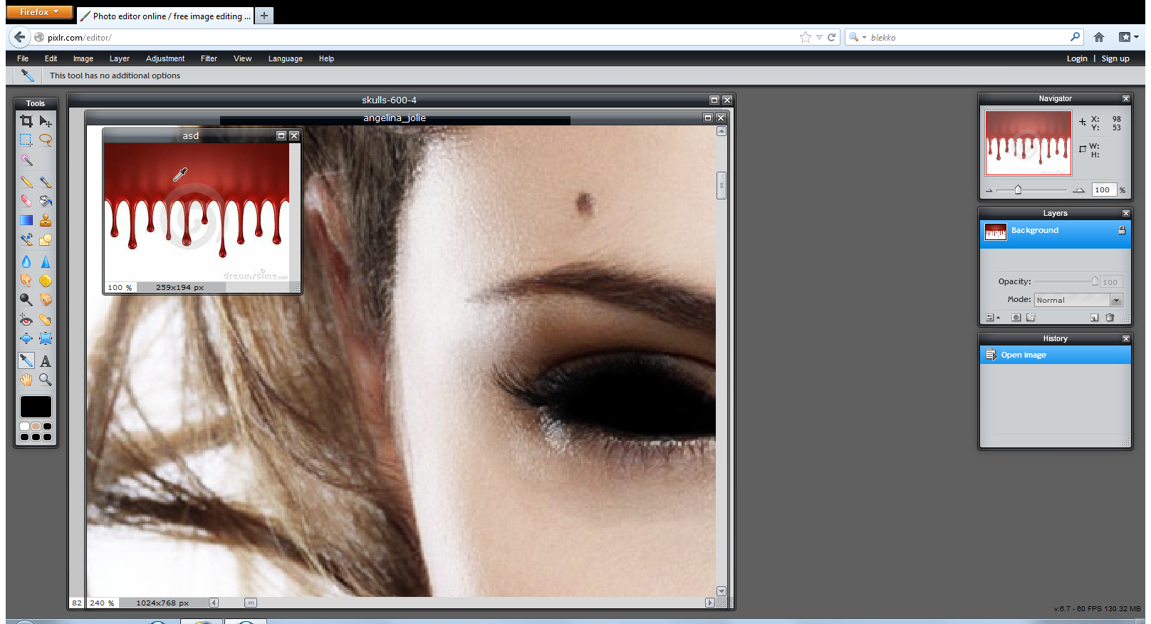Click the Navigator zoom percent field
The image size is (1151, 624).
tap(1104, 189)
